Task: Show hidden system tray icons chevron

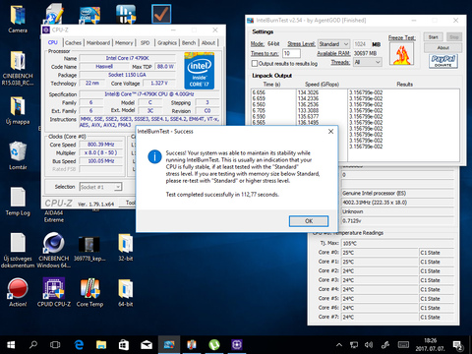Action: pos(339,345)
